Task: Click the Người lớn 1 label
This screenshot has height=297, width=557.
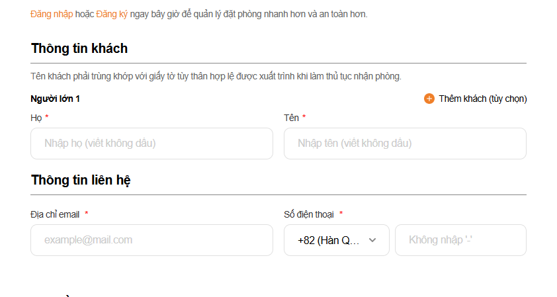Action: tap(55, 99)
